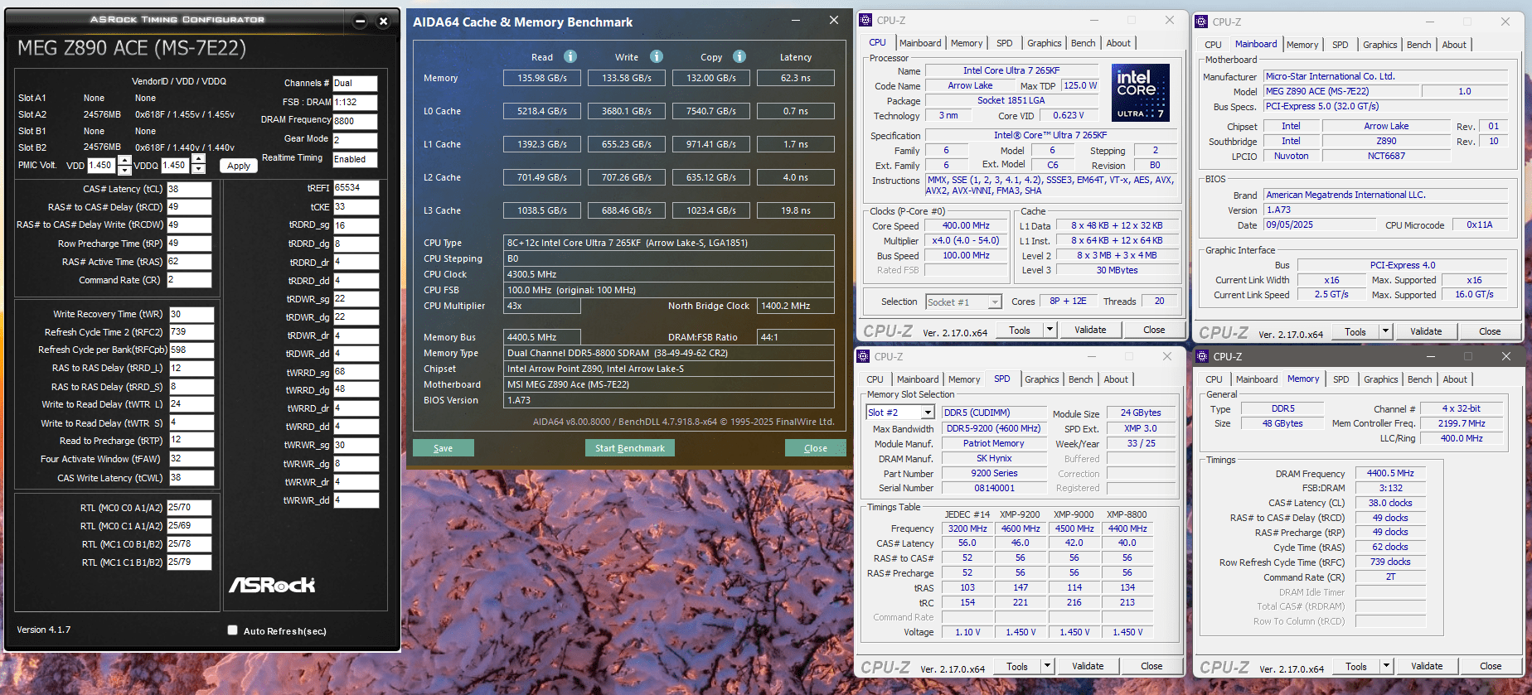Image resolution: width=1532 pixels, height=695 pixels.
Task: Click CPU-Z title icon in the SPD window
Action: click(x=865, y=356)
